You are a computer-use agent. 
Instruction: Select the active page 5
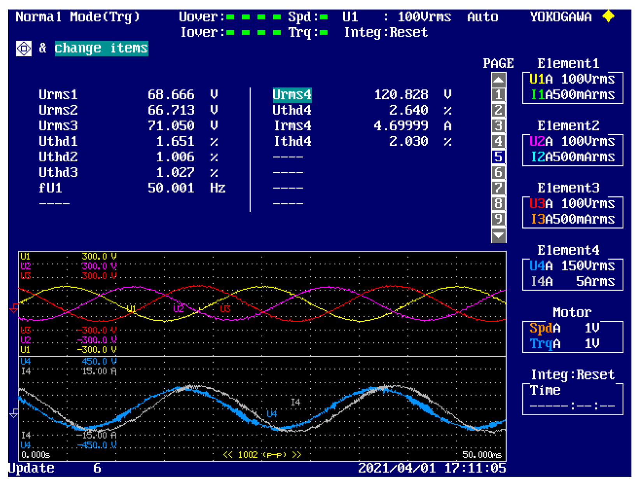[499, 157]
